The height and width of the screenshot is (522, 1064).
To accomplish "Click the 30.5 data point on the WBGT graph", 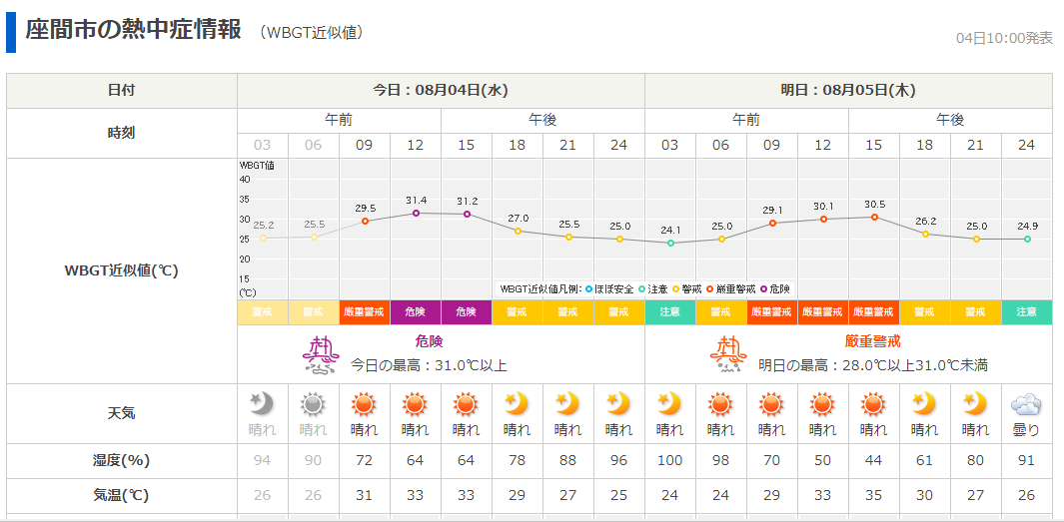I will [x=874, y=217].
